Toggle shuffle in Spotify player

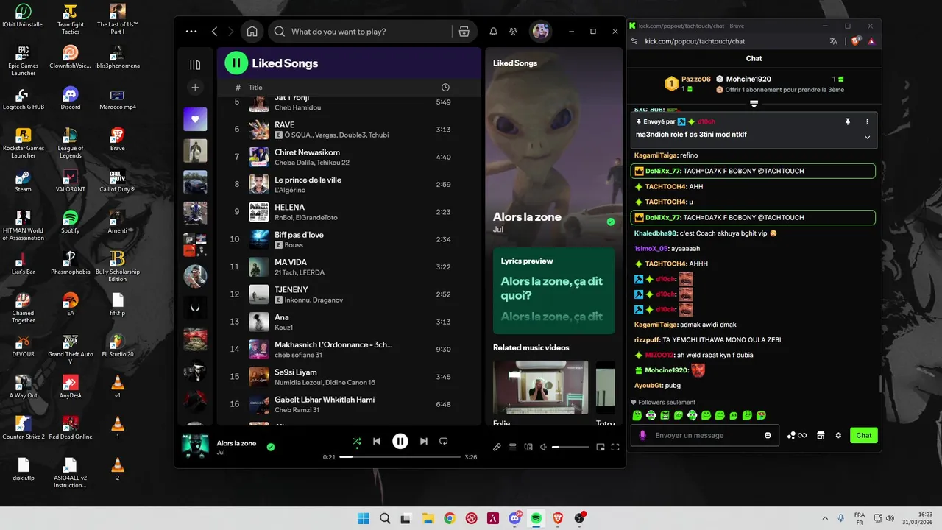tap(357, 441)
